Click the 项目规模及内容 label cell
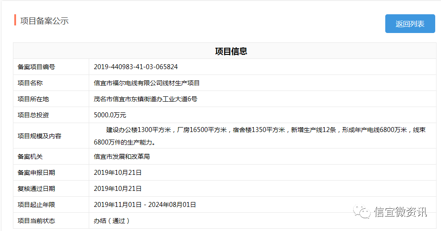 (51, 136)
